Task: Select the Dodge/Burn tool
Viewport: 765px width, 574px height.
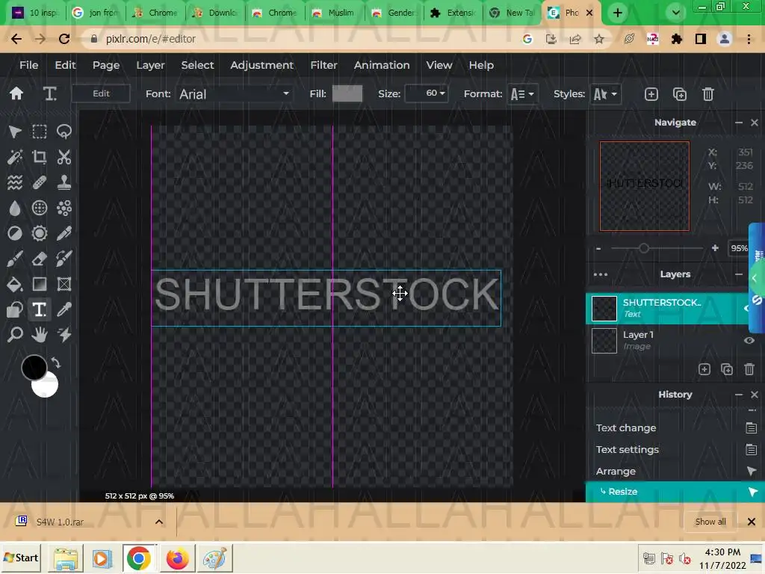Action: point(15,233)
